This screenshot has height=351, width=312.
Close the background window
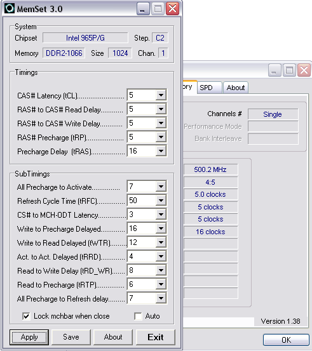point(304,70)
